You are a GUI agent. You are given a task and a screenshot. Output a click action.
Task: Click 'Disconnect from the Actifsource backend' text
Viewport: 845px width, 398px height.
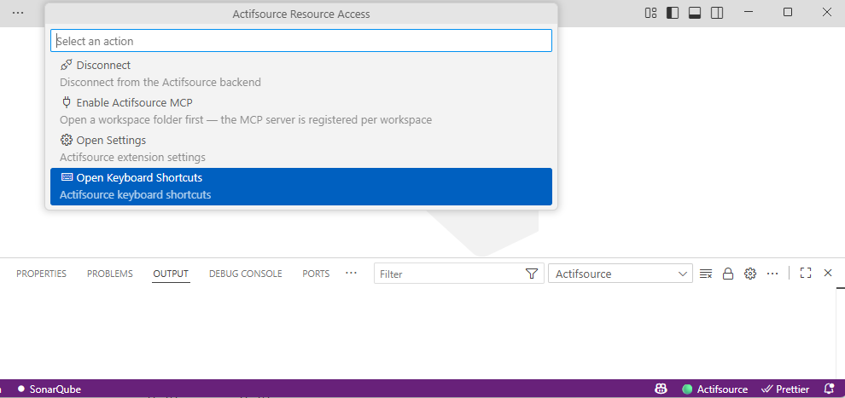coord(160,83)
